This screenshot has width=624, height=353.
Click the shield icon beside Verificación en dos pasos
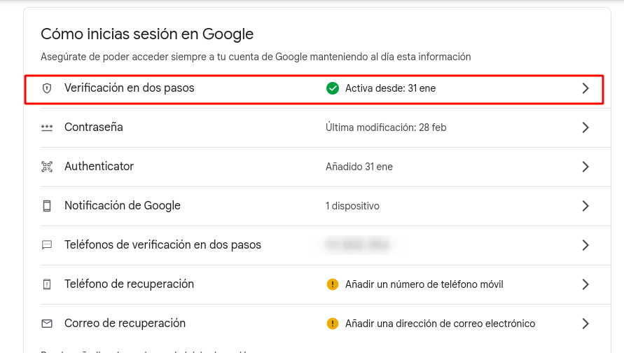tap(47, 88)
